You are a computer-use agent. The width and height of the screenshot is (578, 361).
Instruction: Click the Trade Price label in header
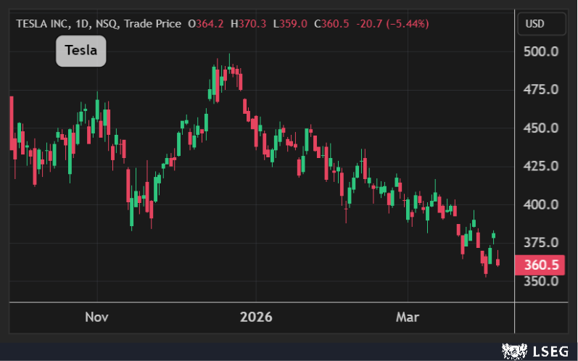152,24
